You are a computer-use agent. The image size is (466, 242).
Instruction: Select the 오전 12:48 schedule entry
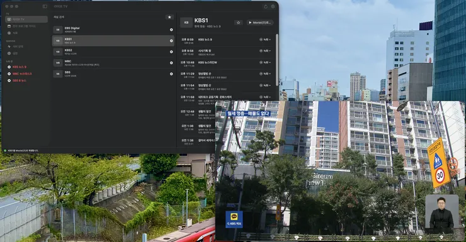coord(197,114)
